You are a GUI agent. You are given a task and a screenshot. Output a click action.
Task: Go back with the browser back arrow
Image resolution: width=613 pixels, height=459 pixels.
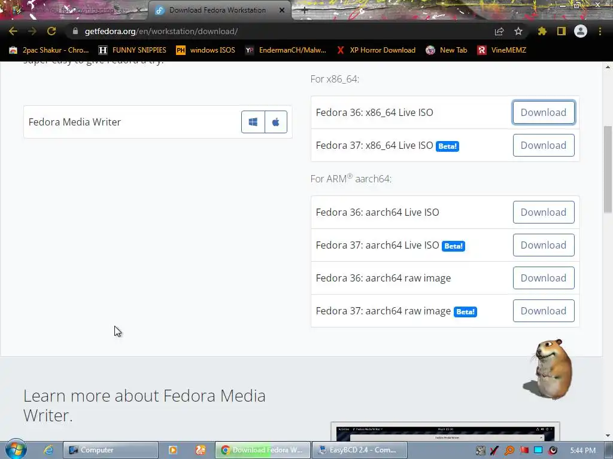(13, 31)
